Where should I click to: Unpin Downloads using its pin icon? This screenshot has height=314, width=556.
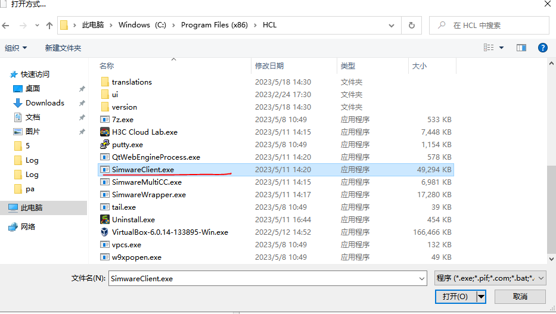pyautogui.click(x=82, y=103)
